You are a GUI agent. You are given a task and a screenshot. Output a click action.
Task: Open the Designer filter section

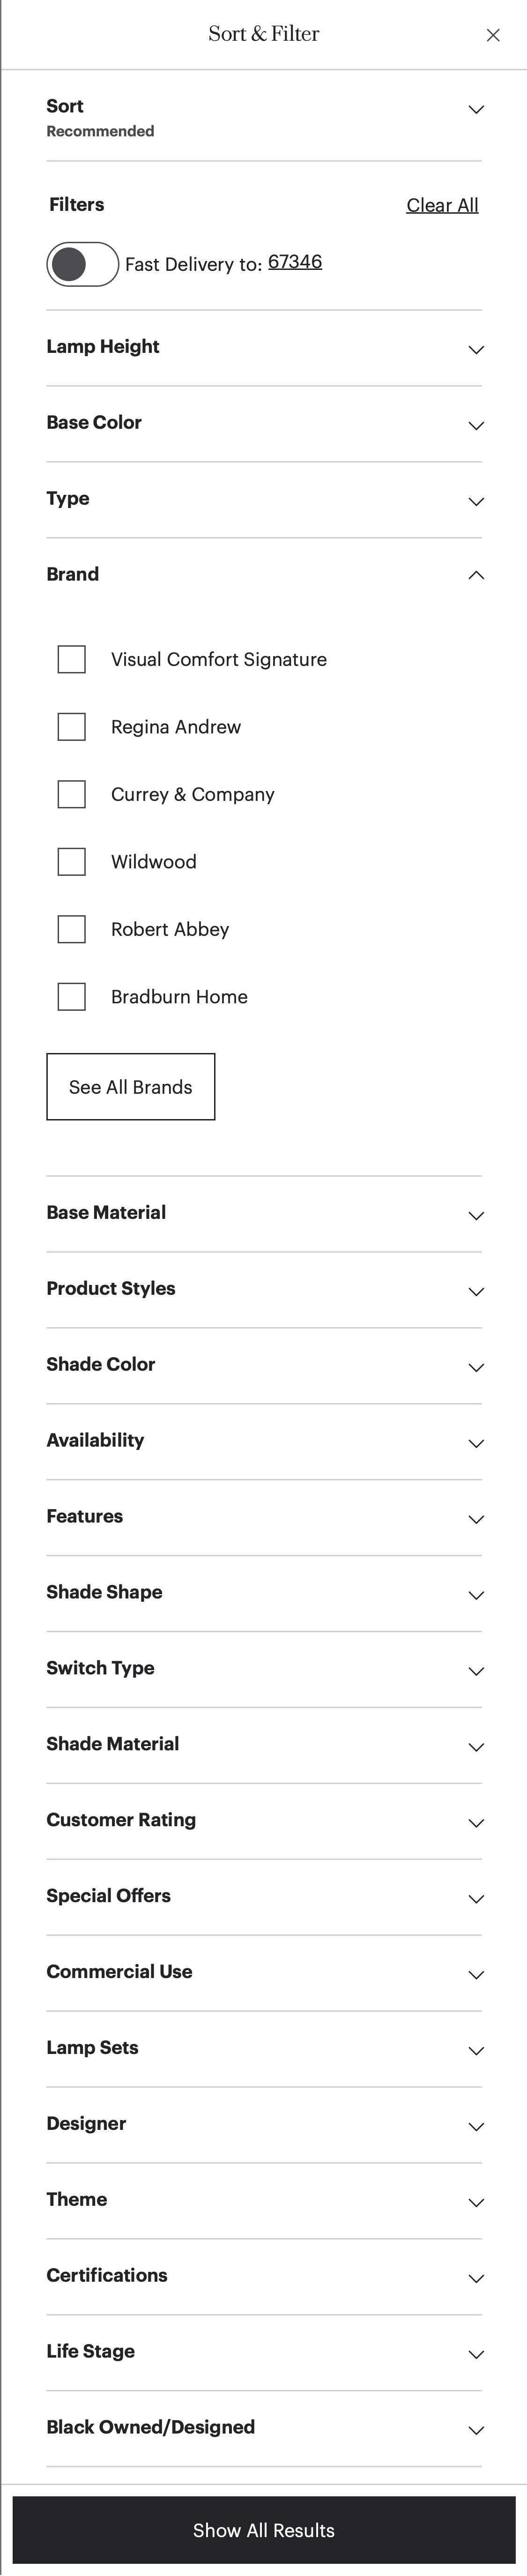[476, 2127]
